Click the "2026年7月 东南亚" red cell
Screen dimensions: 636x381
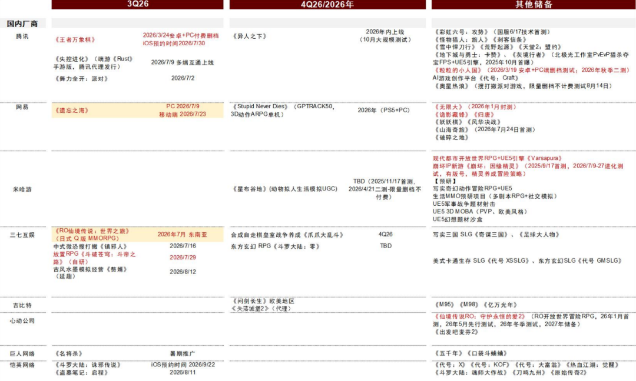point(183,235)
